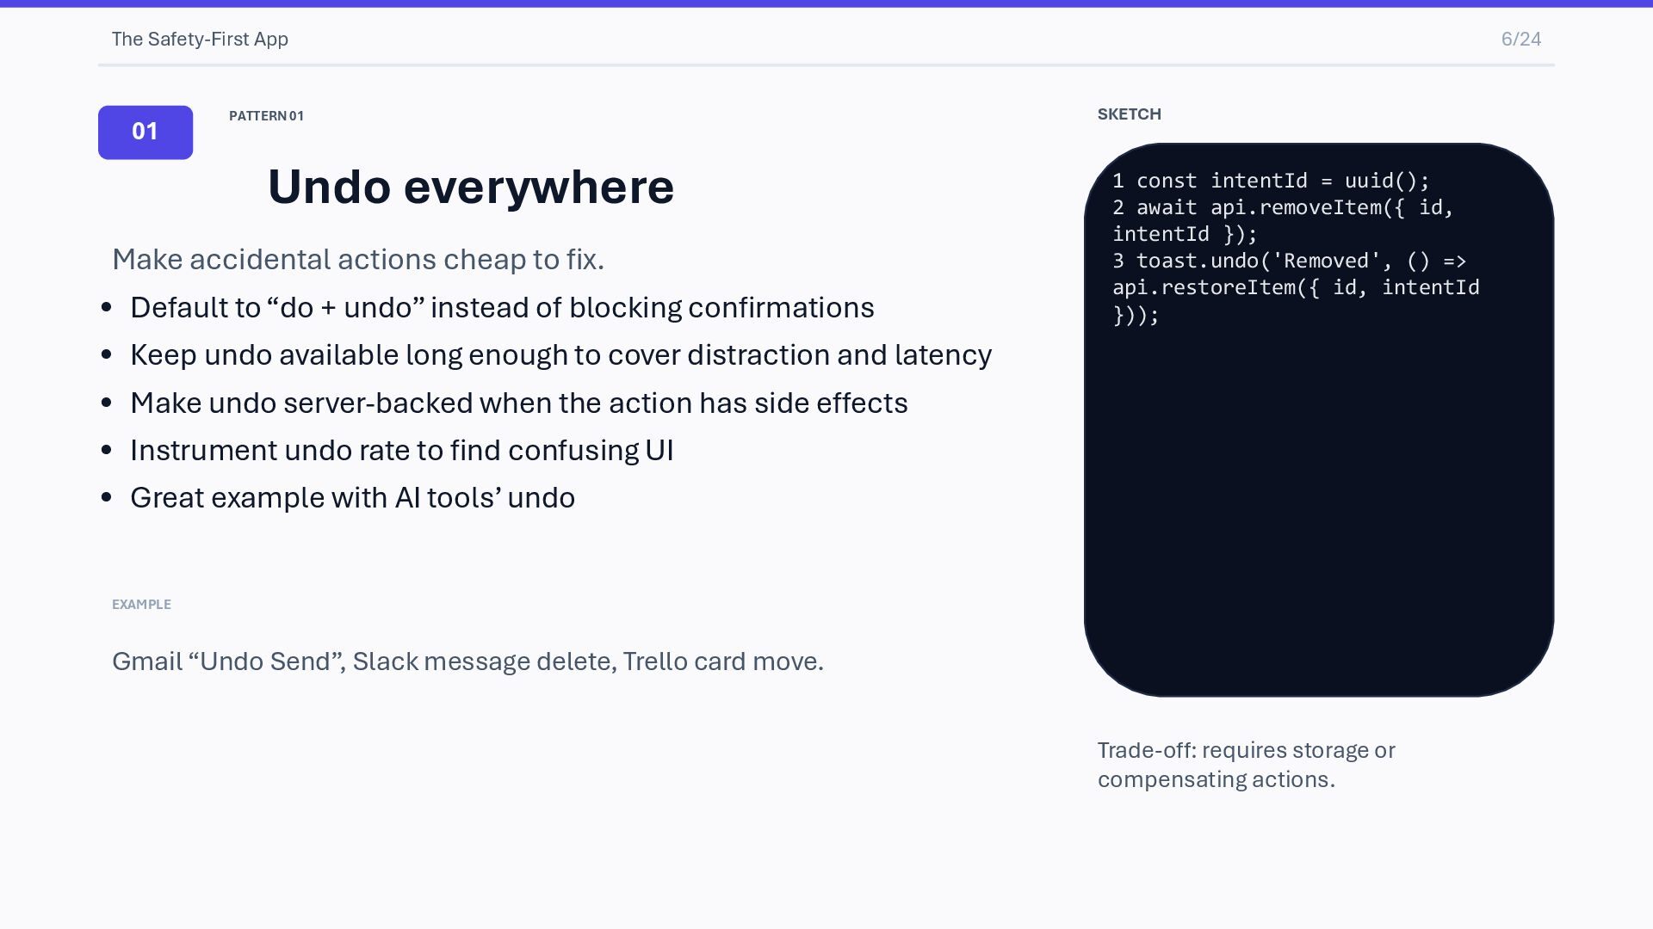Click the purple accent bar at the top

pos(826,3)
